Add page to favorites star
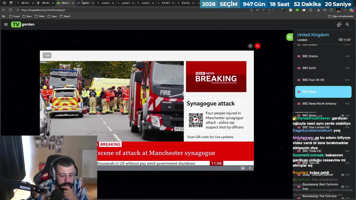Screen dimensions: 356x200 point(269,10)
